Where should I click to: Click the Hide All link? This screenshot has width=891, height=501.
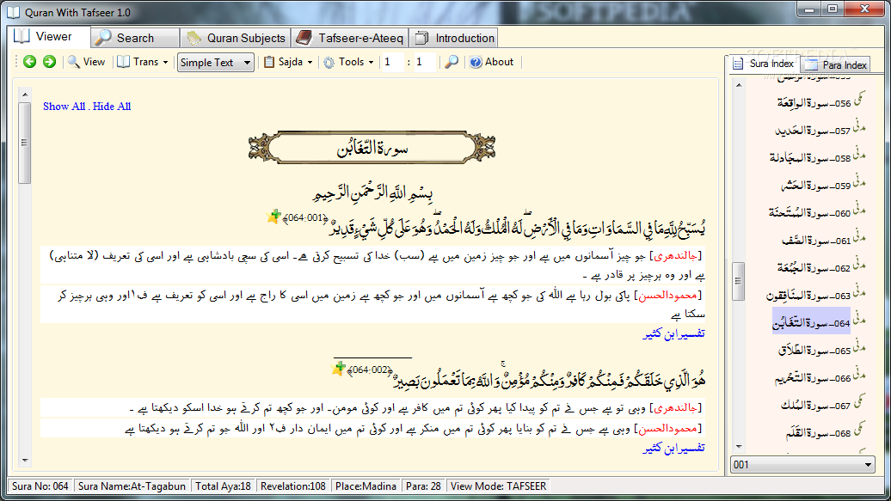[x=112, y=107]
